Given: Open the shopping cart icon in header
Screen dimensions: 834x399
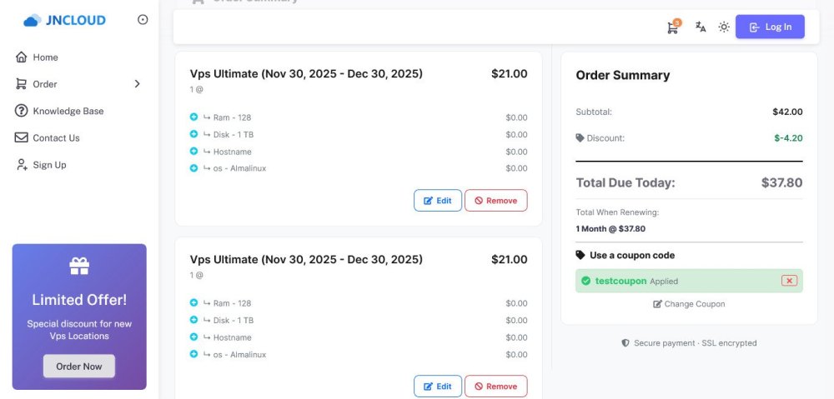Looking at the screenshot, I should [672, 27].
